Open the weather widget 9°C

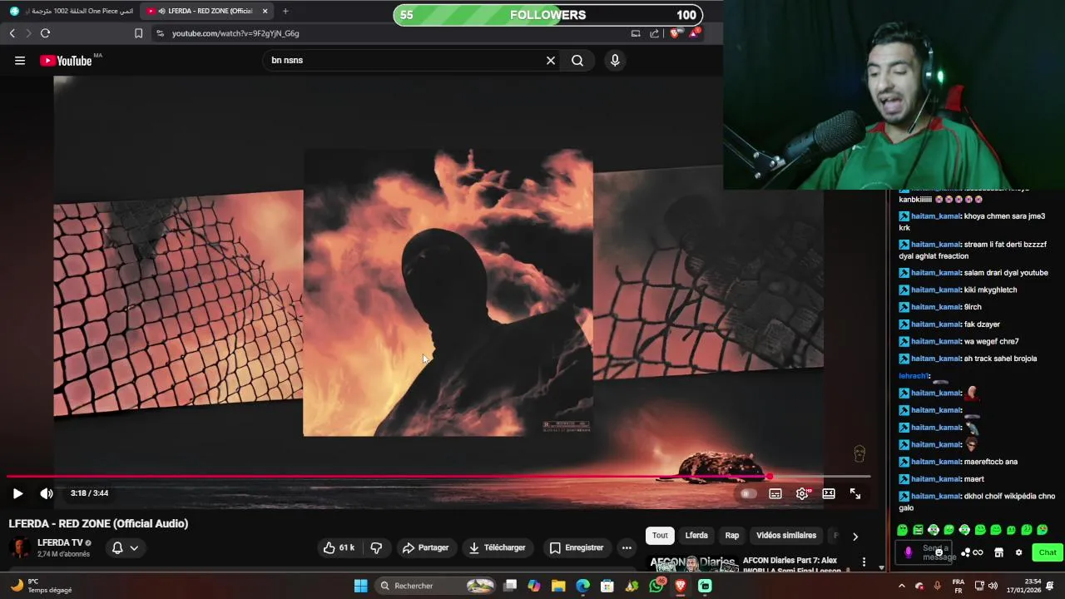(40, 586)
